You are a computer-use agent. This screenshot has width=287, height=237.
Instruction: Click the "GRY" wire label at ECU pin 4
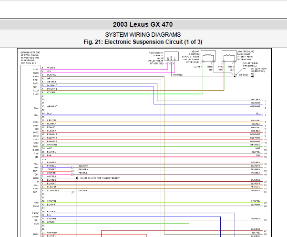click(50, 78)
